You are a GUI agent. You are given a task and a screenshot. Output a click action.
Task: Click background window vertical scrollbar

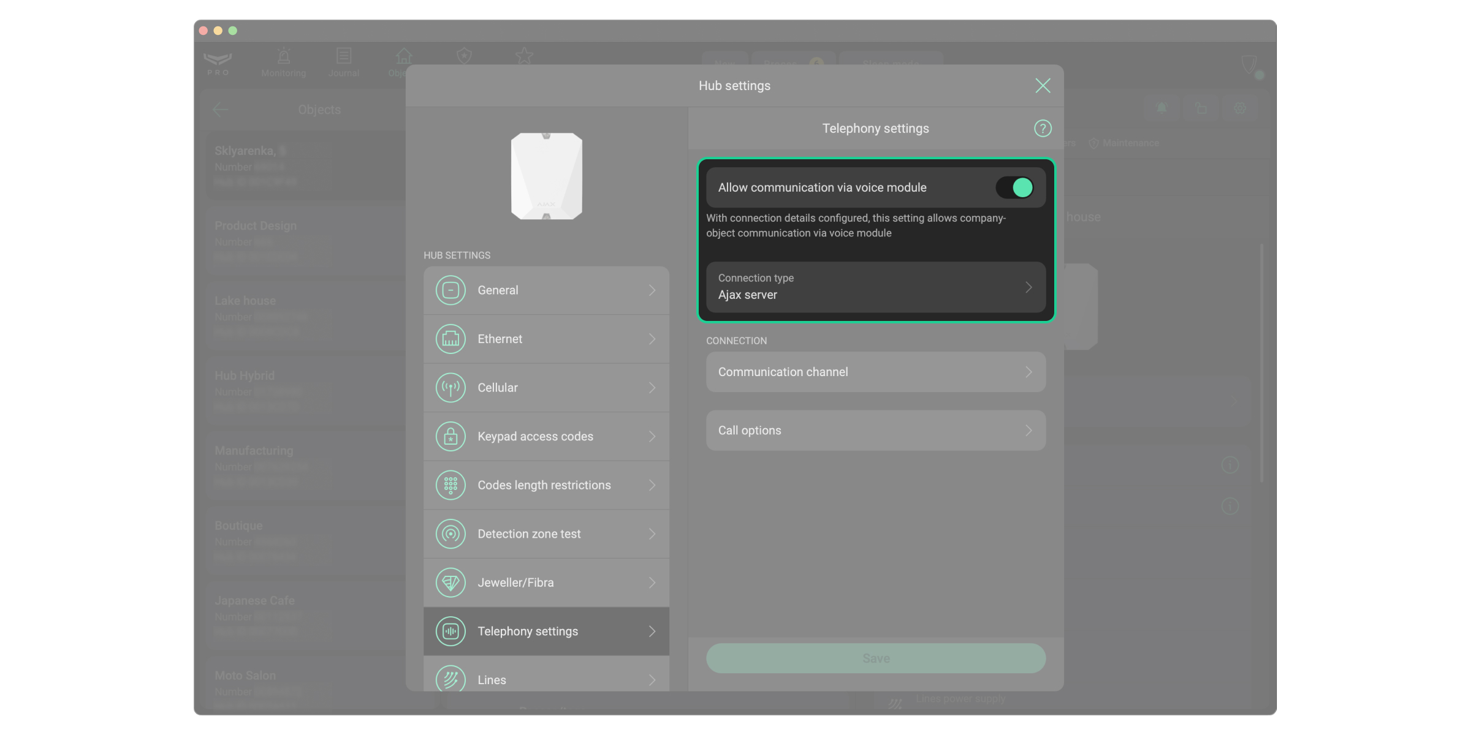[x=1261, y=363]
